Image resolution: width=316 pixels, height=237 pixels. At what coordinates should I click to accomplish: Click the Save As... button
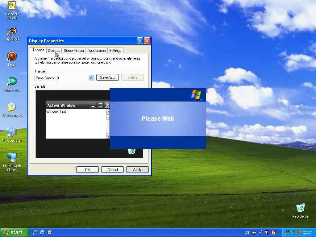[x=107, y=77]
